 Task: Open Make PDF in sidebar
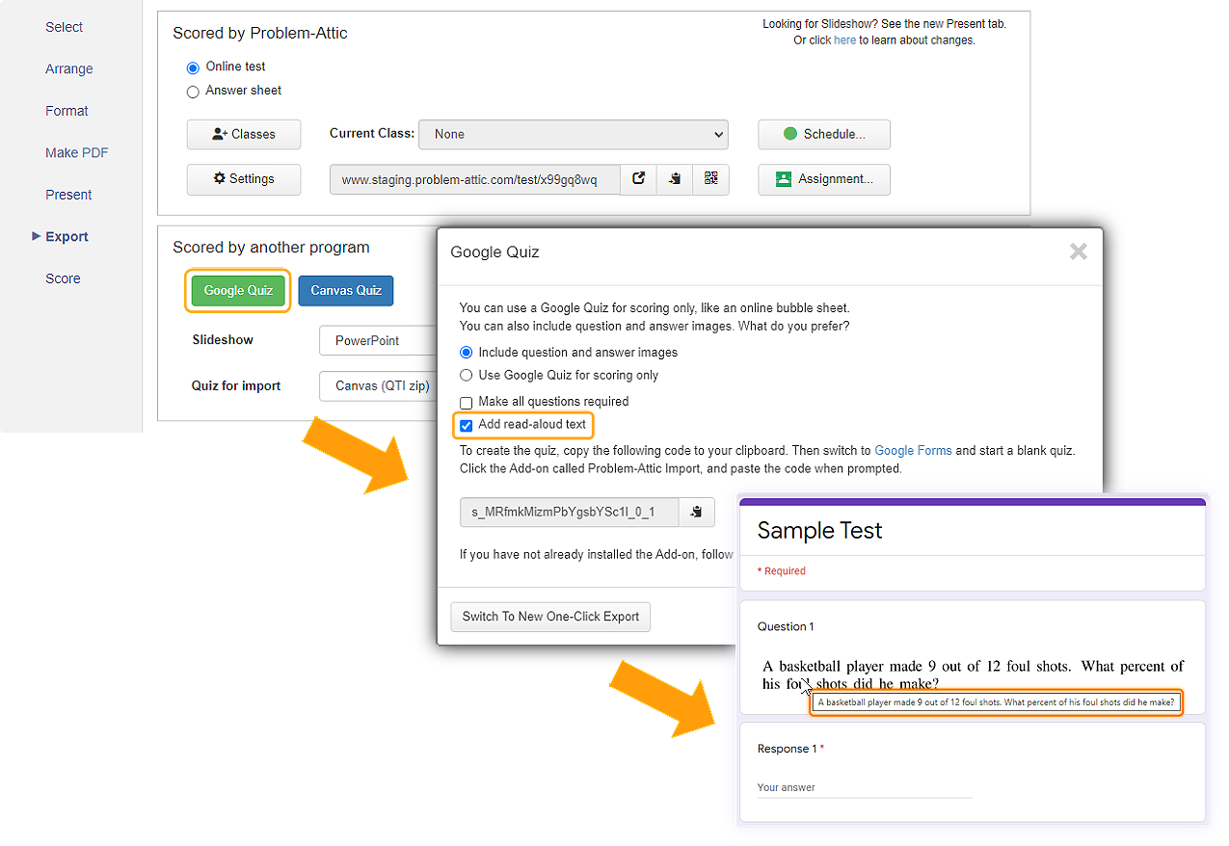(x=77, y=153)
